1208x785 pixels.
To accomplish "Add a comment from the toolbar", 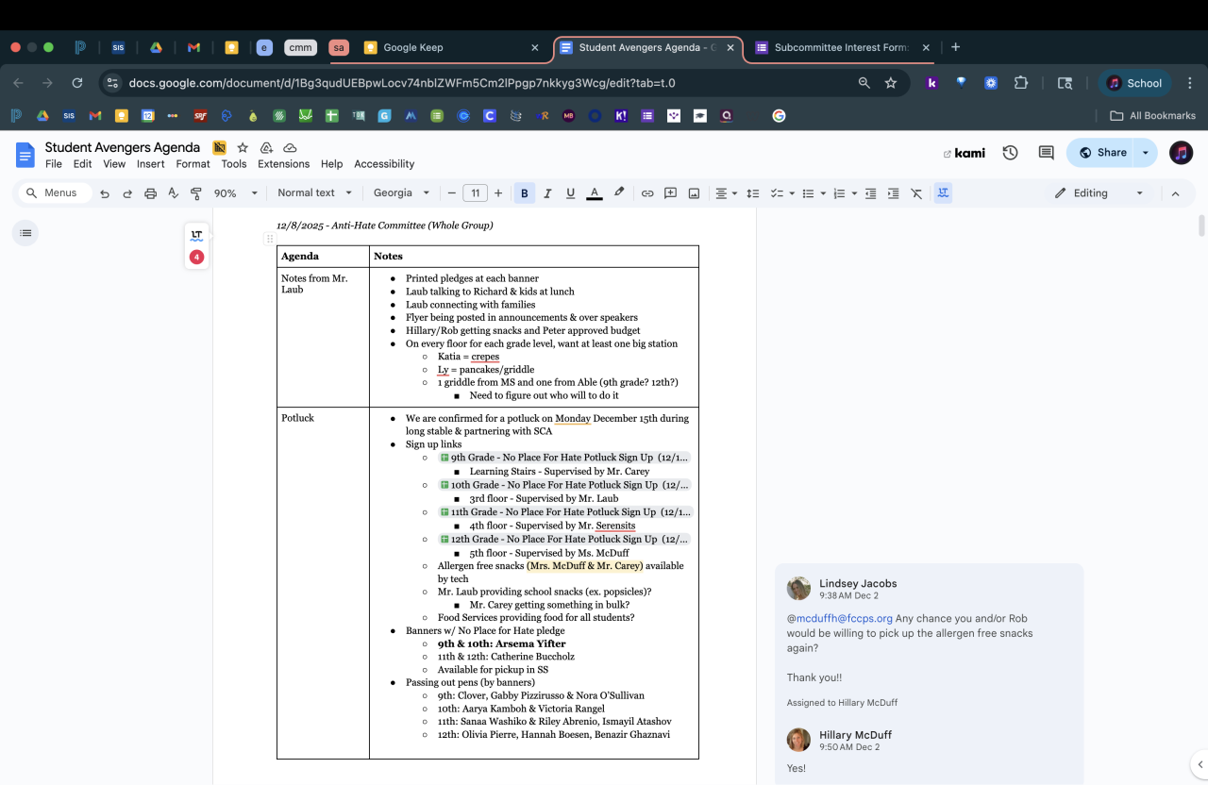I will (x=671, y=193).
